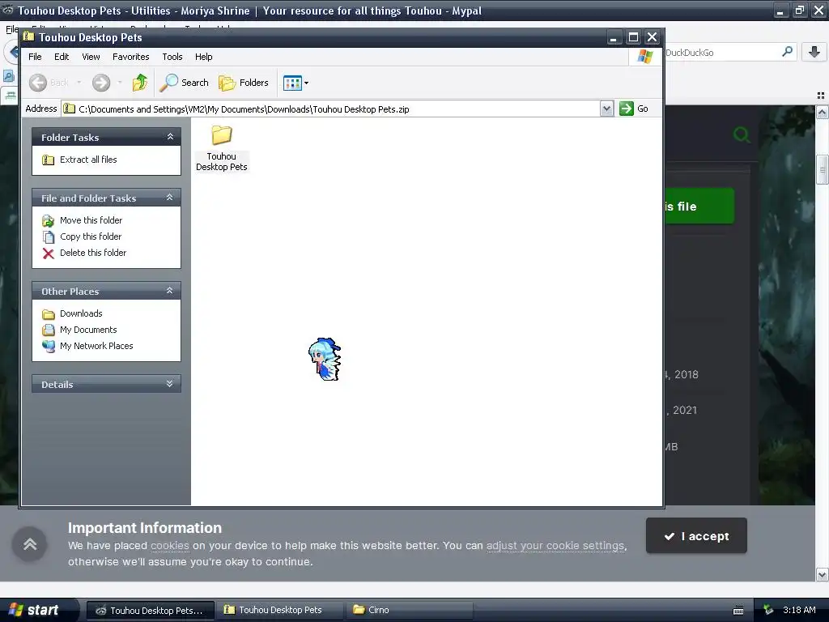
Task: Click the Cirno desktop pet sprite
Action: [325, 359]
